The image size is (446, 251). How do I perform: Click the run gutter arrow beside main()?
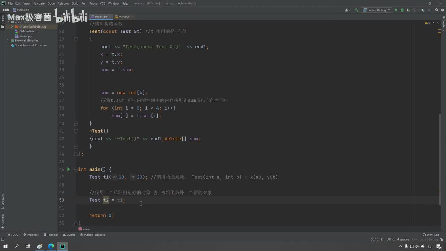(x=69, y=169)
